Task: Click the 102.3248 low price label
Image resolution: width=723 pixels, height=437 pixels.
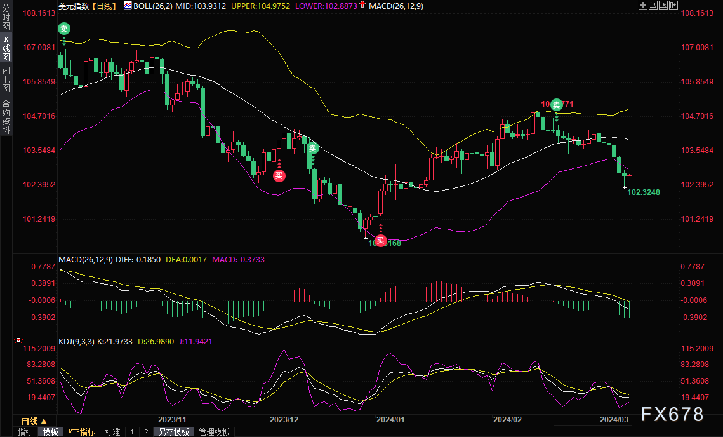Action: pyautogui.click(x=644, y=192)
